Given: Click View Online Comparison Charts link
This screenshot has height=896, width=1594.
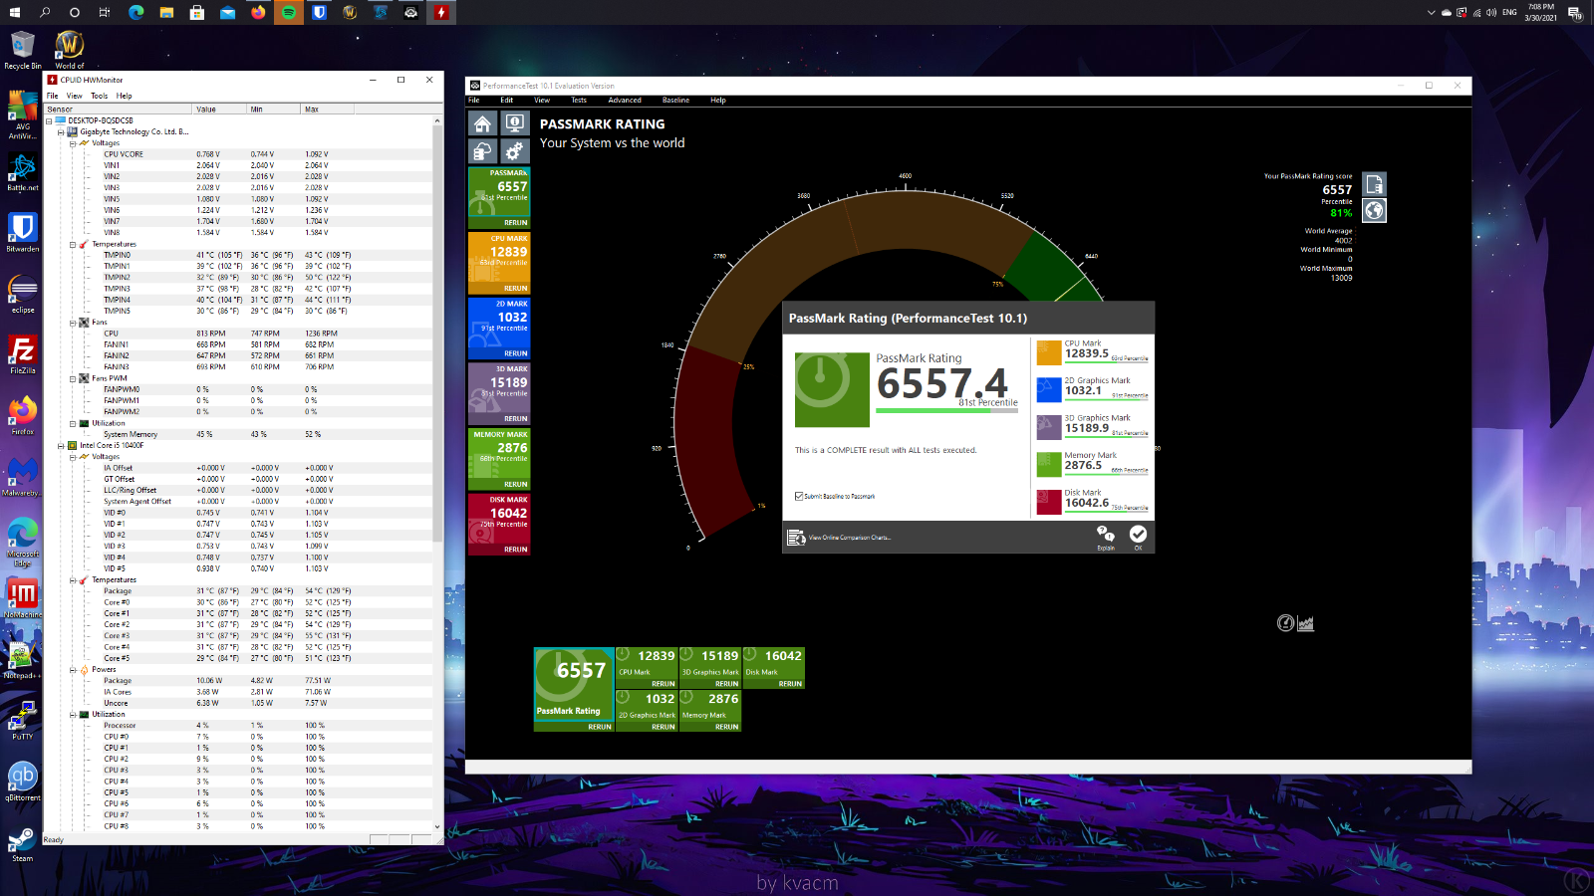Looking at the screenshot, I should (850, 538).
